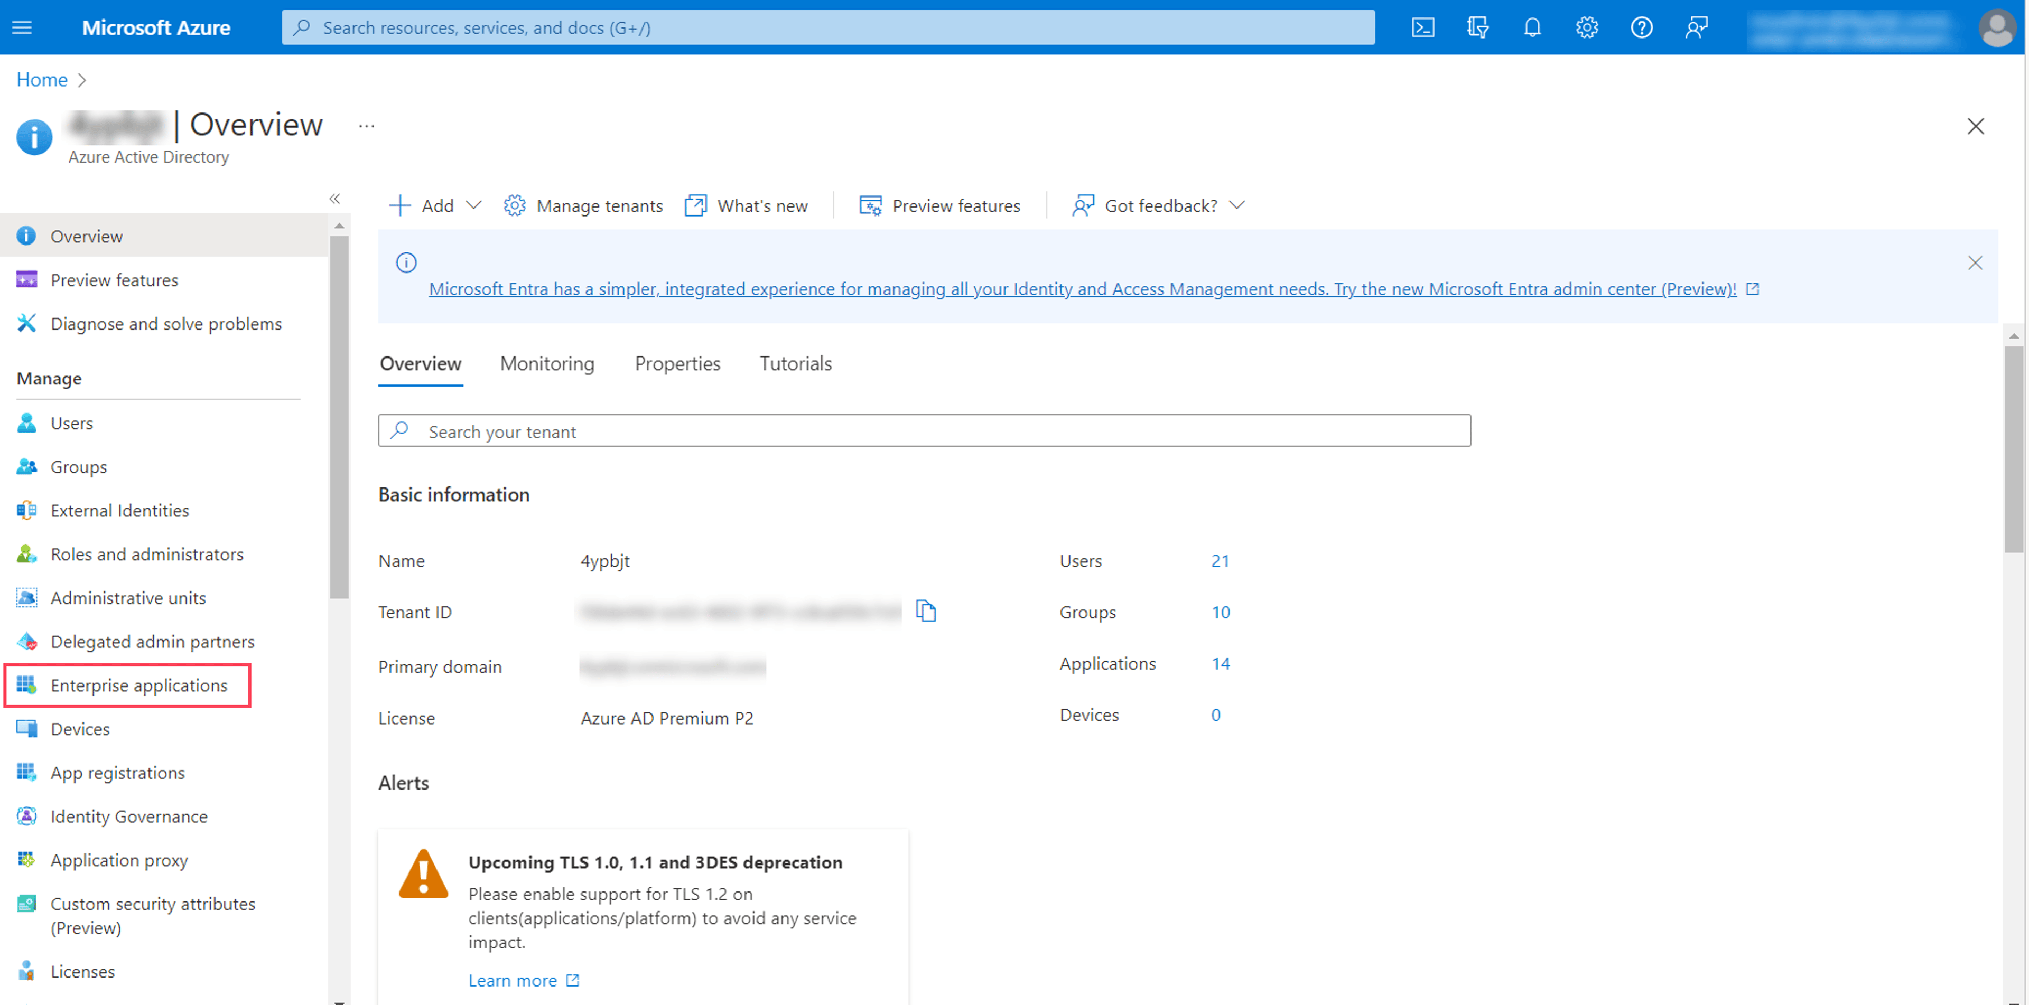Click the sidebar vertical scrollbar

pyautogui.click(x=339, y=417)
